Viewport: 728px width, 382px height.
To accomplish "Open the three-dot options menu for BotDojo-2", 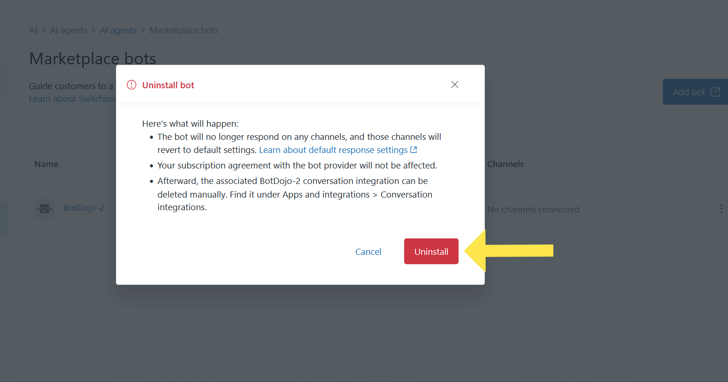I will [x=721, y=209].
